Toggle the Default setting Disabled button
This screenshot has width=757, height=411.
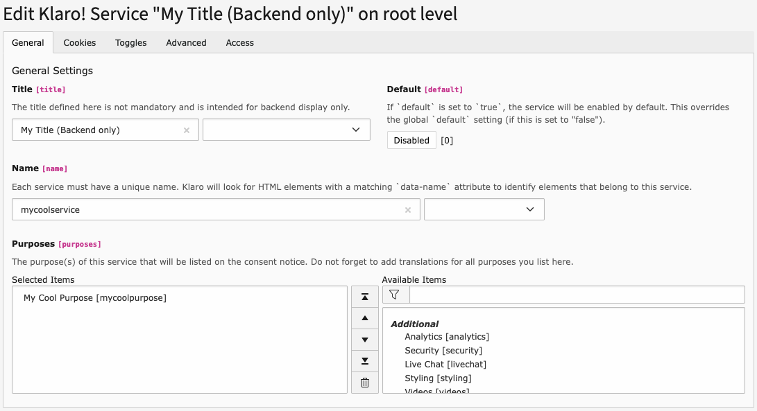pyautogui.click(x=411, y=141)
